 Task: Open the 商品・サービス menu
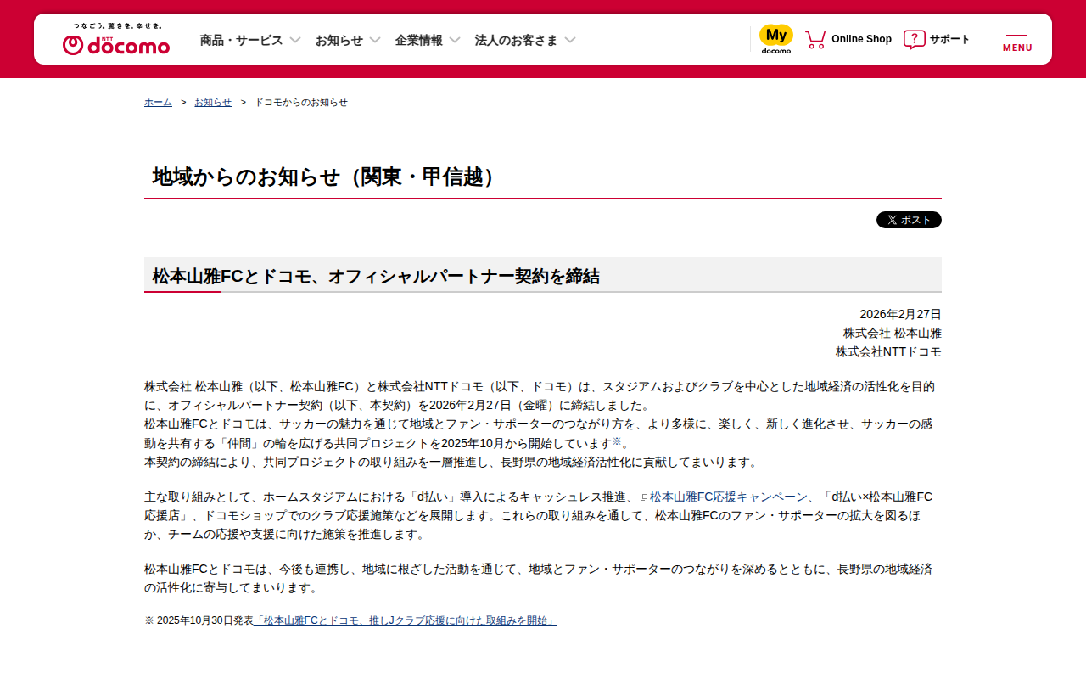point(241,40)
